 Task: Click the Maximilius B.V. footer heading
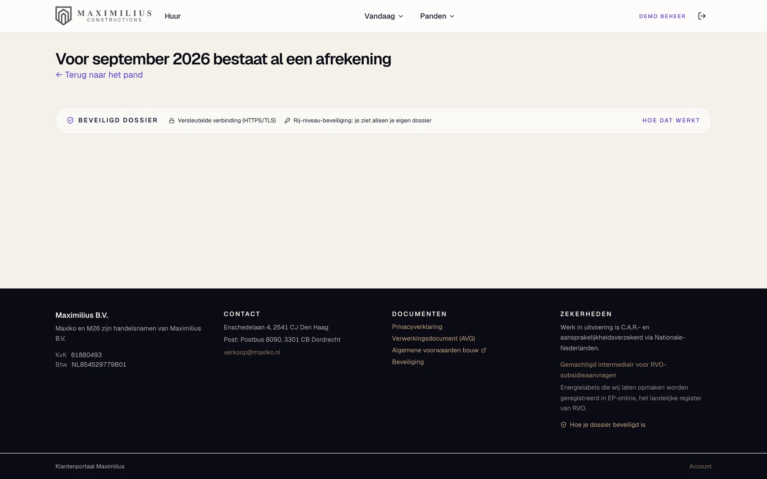pyautogui.click(x=81, y=315)
